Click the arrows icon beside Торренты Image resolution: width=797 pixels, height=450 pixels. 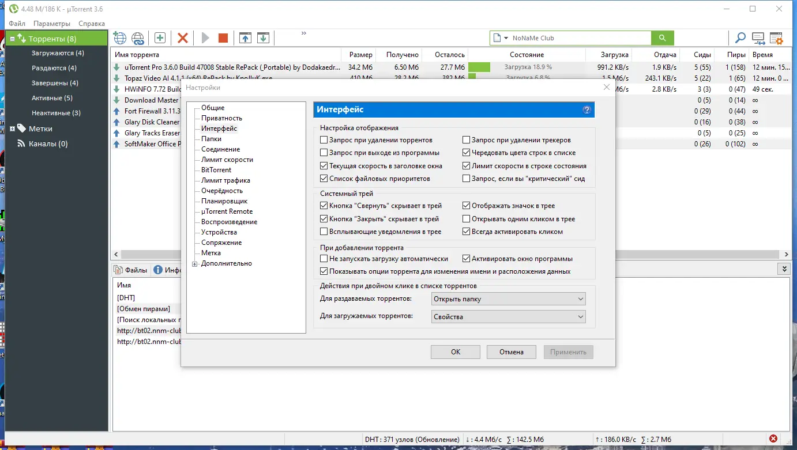[x=22, y=39]
